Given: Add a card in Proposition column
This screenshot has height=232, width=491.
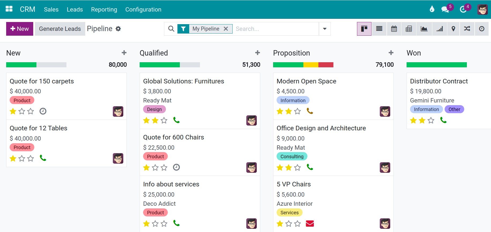Looking at the screenshot, I should pyautogui.click(x=391, y=53).
